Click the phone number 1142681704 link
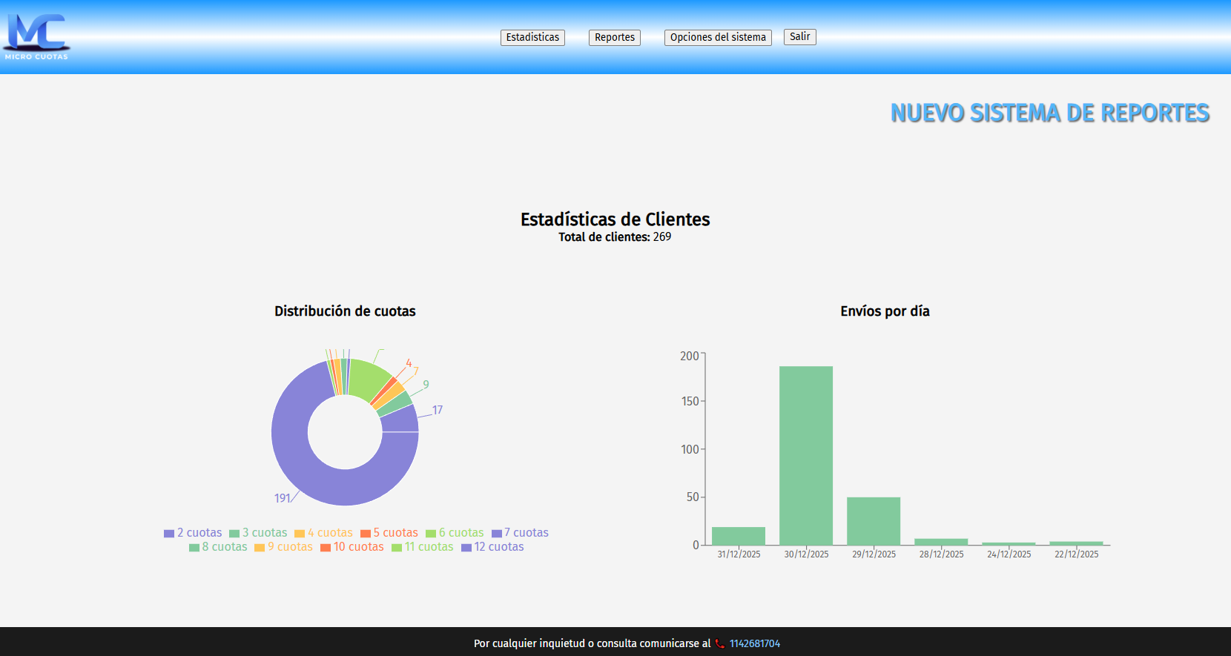The height and width of the screenshot is (656, 1231). pos(754,643)
